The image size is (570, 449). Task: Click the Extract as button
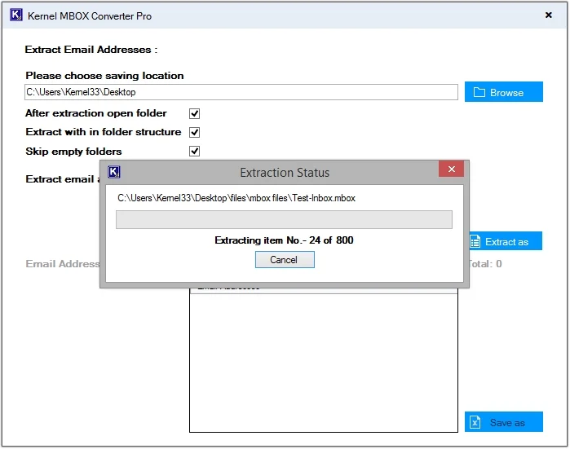pyautogui.click(x=506, y=241)
